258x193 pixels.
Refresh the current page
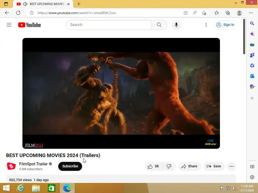point(18,13)
